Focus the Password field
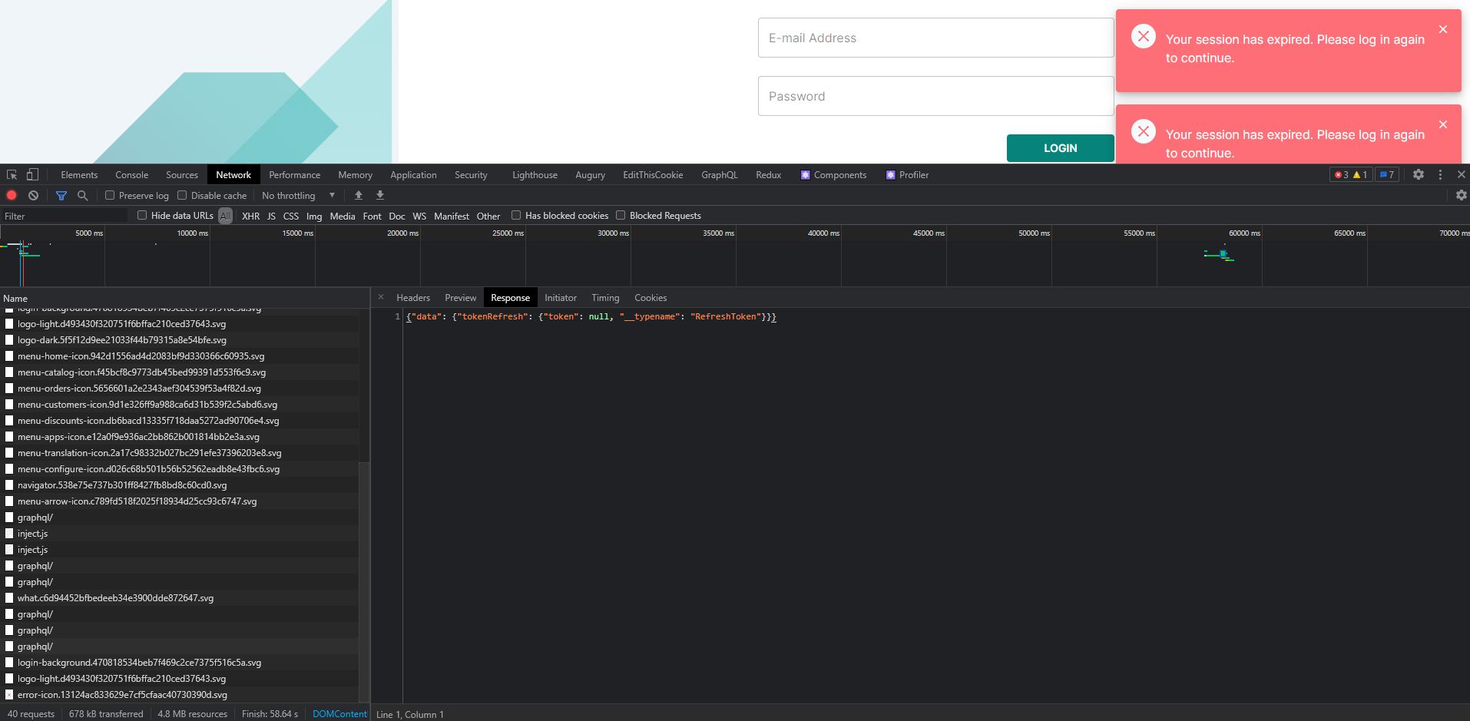This screenshot has width=1470, height=721. pos(935,96)
